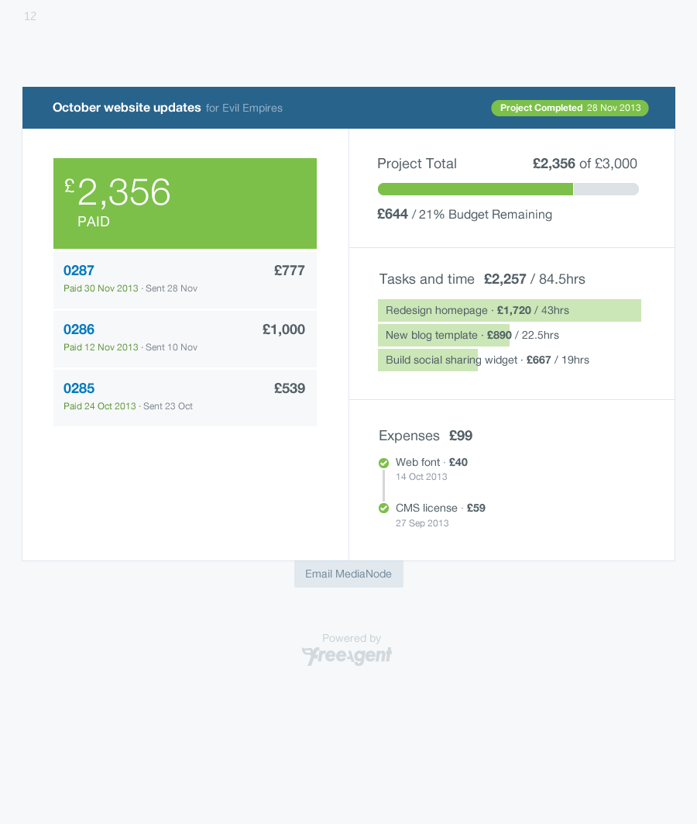Viewport: 697px width, 824px height.
Task: Click the Expenses £99 heading
Action: point(425,436)
